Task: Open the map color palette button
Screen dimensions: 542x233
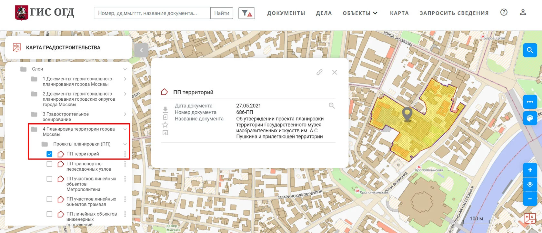Action: pyautogui.click(x=530, y=118)
